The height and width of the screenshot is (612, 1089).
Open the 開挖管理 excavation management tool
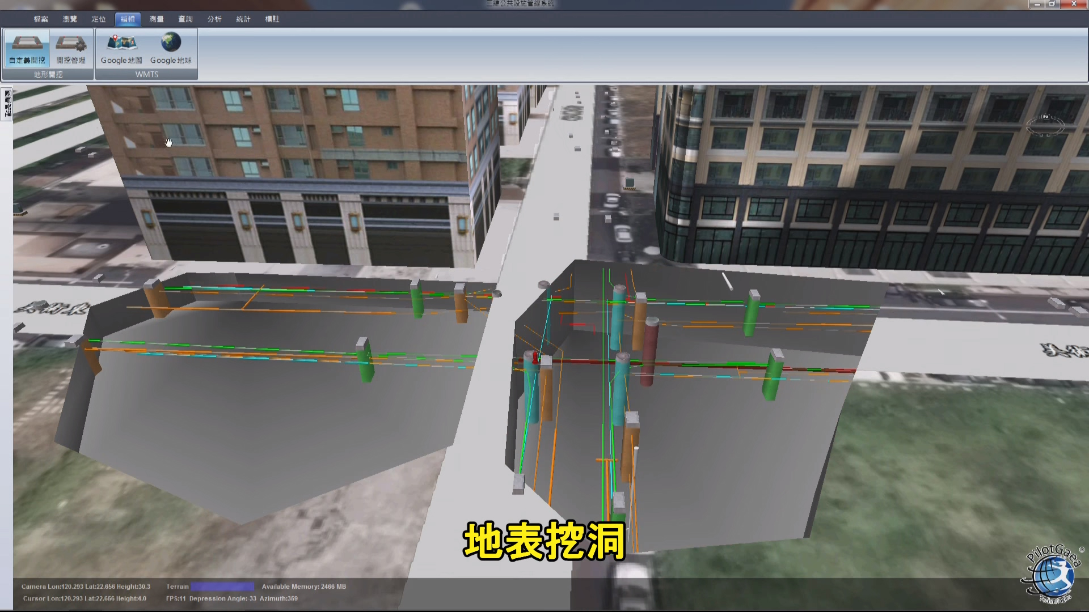(x=71, y=49)
